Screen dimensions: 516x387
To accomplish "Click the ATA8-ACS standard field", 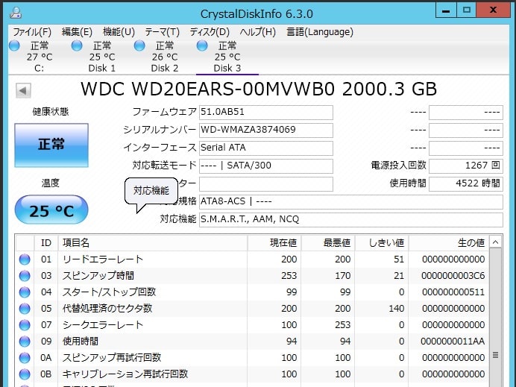I will pyautogui.click(x=350, y=201).
